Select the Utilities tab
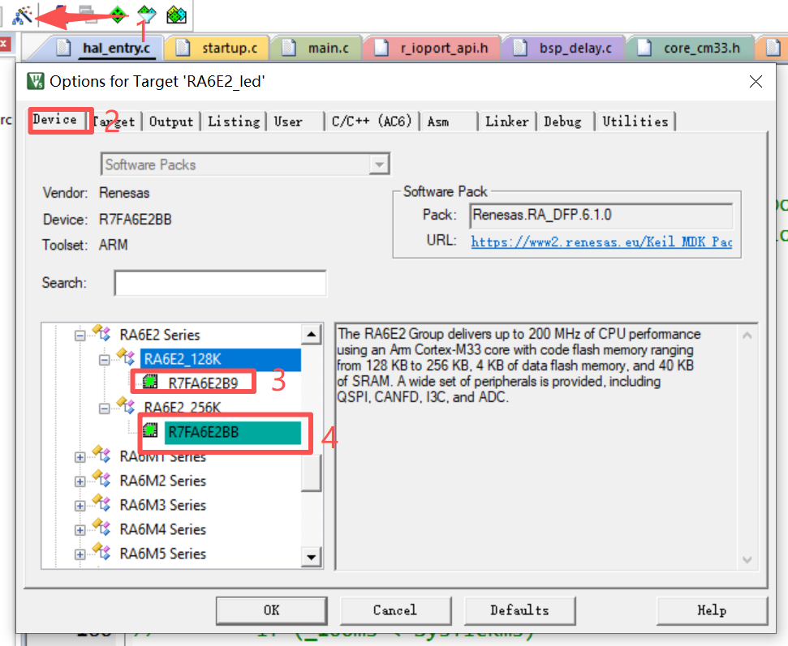This screenshot has width=788, height=646. click(x=635, y=122)
